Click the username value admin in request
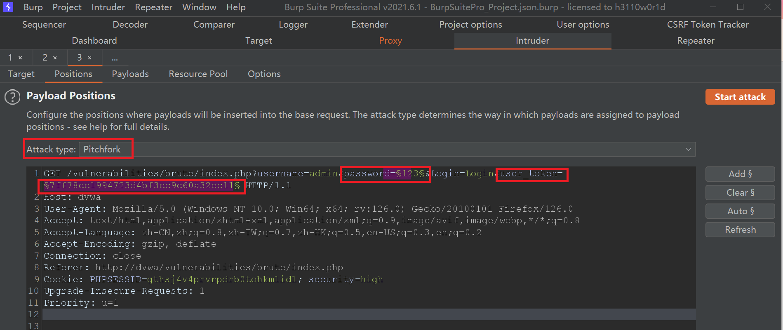This screenshot has height=330, width=783. (324, 174)
